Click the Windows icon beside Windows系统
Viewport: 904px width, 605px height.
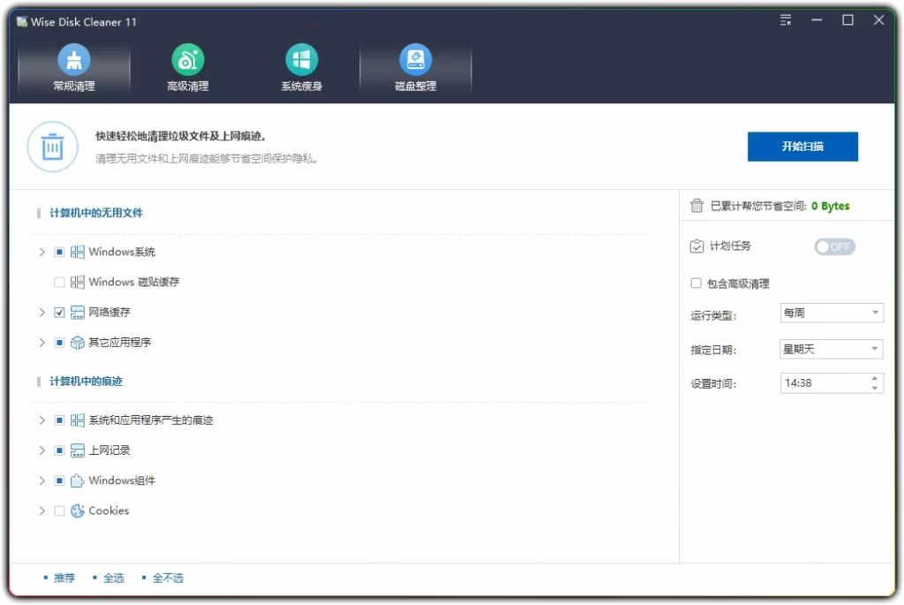77,252
